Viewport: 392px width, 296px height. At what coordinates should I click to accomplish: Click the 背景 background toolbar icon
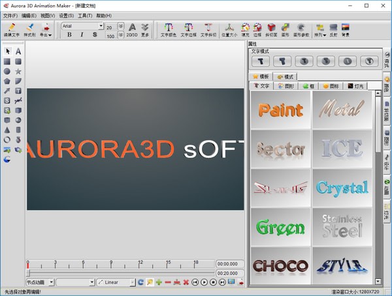pyautogui.click(x=345, y=29)
